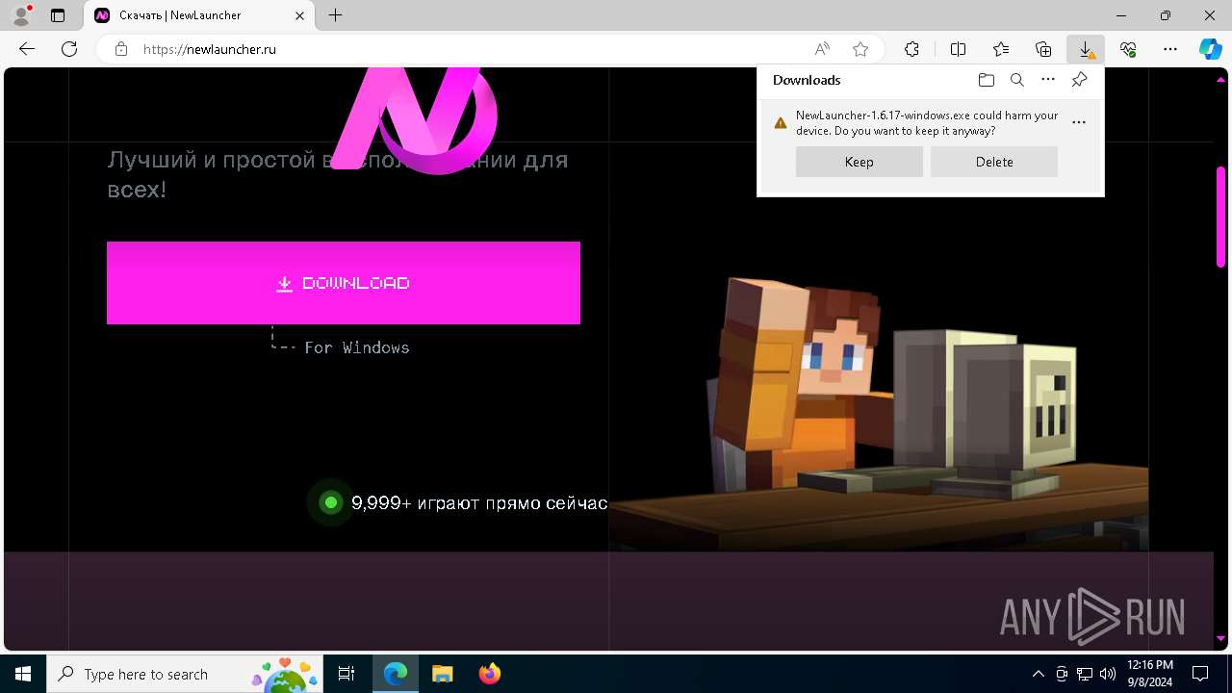The height and width of the screenshot is (693, 1232).
Task: Open options for NewLauncher exe download
Action: tap(1079, 122)
